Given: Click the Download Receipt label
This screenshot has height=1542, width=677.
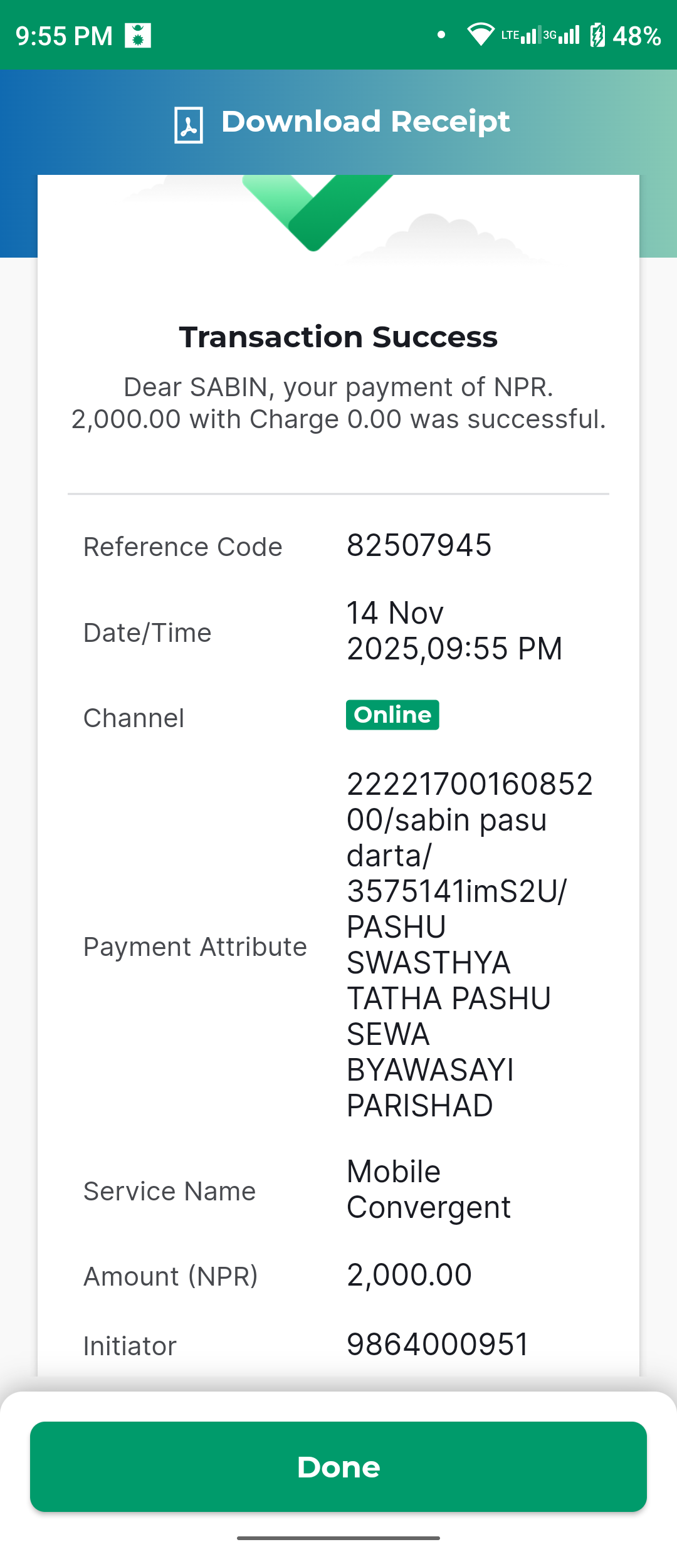Looking at the screenshot, I should pyautogui.click(x=365, y=122).
